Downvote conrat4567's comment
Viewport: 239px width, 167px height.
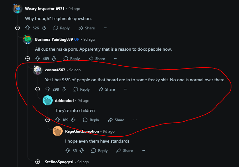[x=64, y=89]
